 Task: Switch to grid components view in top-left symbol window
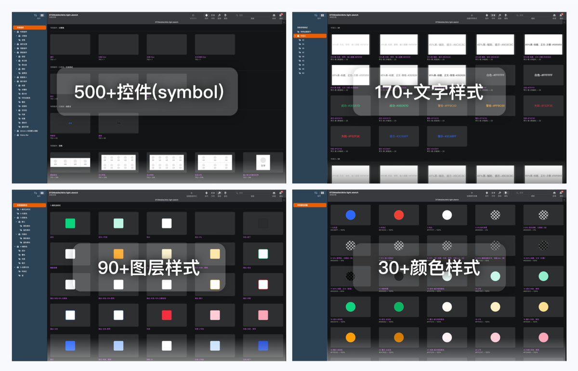pyautogui.click(x=42, y=15)
